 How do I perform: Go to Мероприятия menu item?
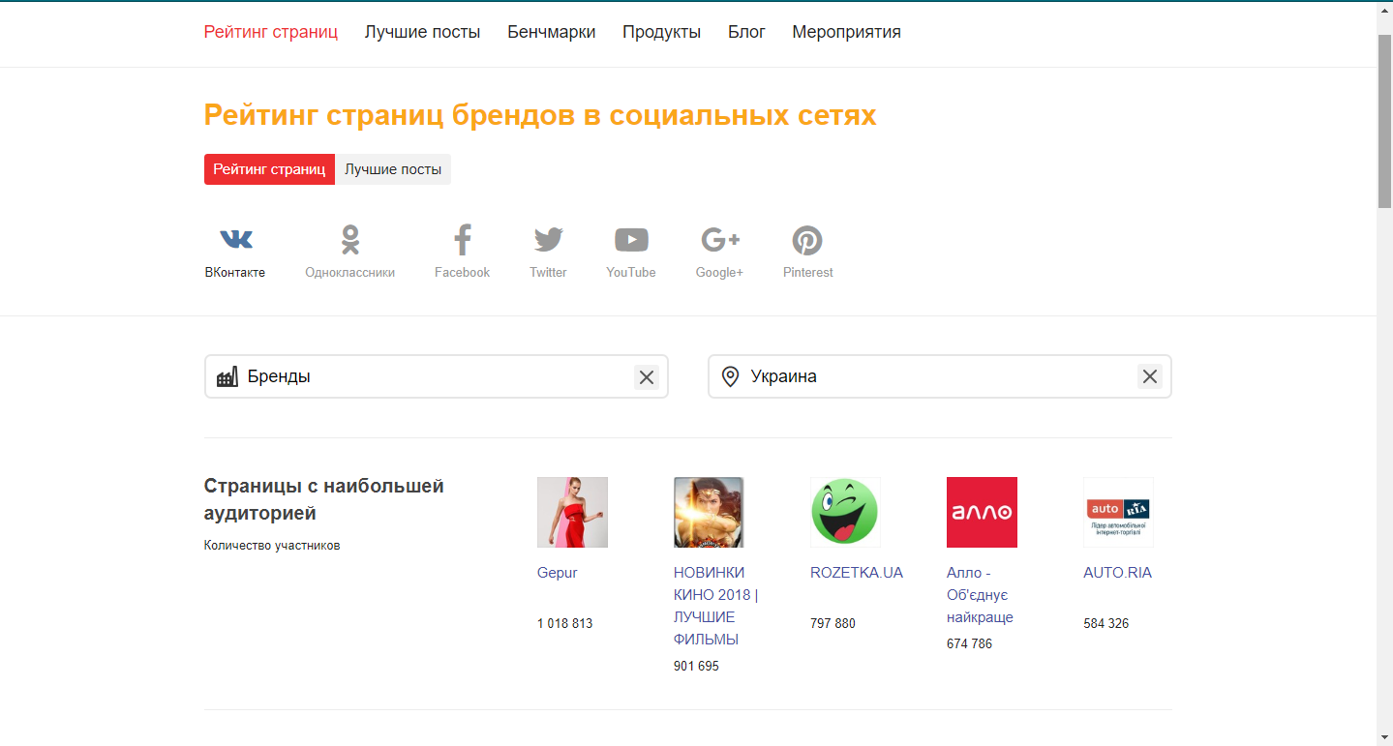846,32
